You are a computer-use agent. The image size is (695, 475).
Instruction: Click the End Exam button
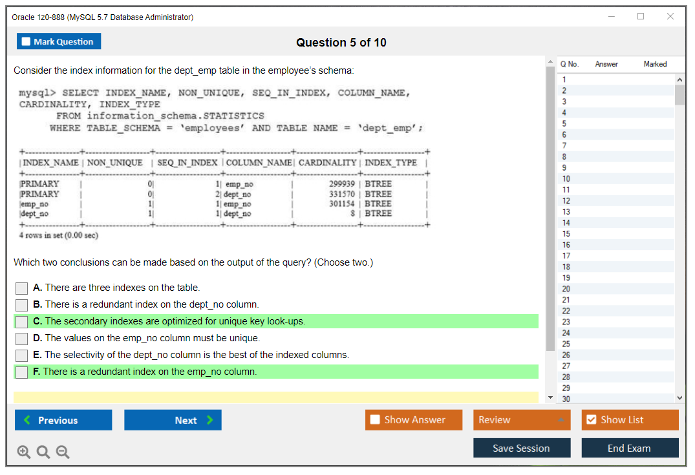point(630,448)
